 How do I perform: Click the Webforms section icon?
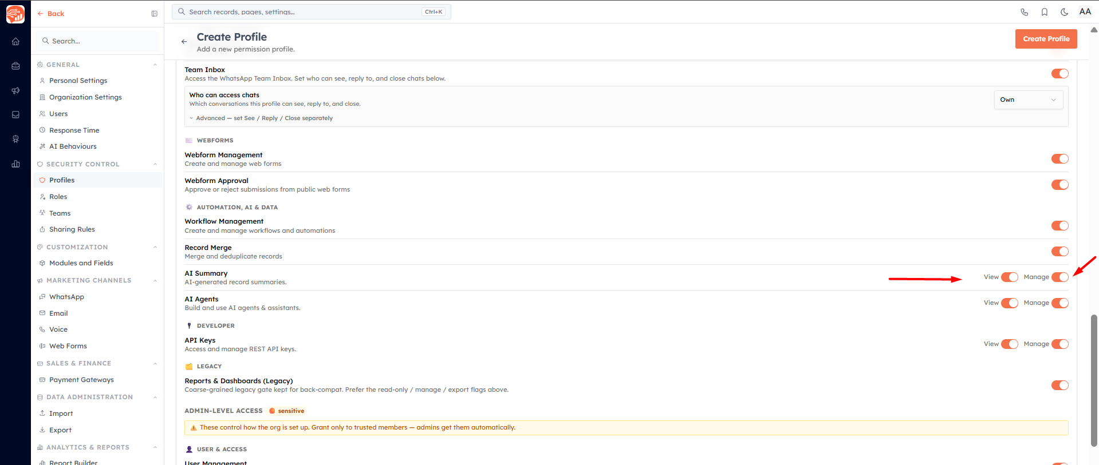point(189,140)
